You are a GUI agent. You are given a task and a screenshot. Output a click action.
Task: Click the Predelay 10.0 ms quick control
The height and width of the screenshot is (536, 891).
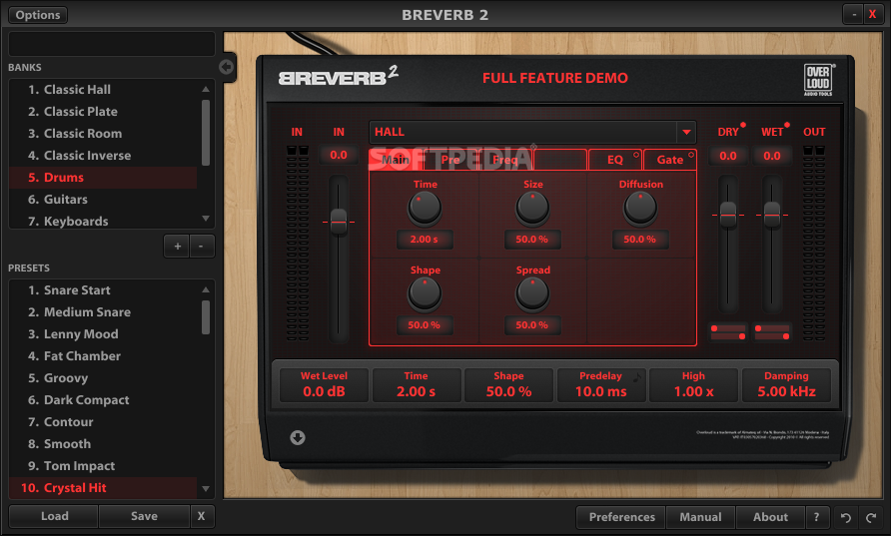click(600, 385)
